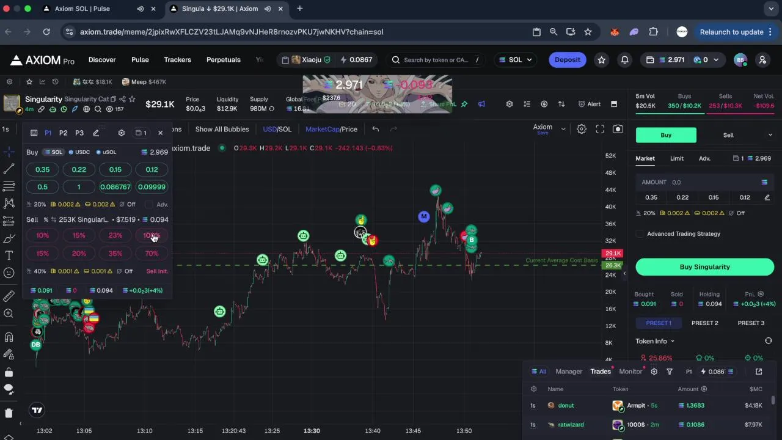Filter the trades table funnel icon
Screen dimensions: 782x440
click(670, 372)
